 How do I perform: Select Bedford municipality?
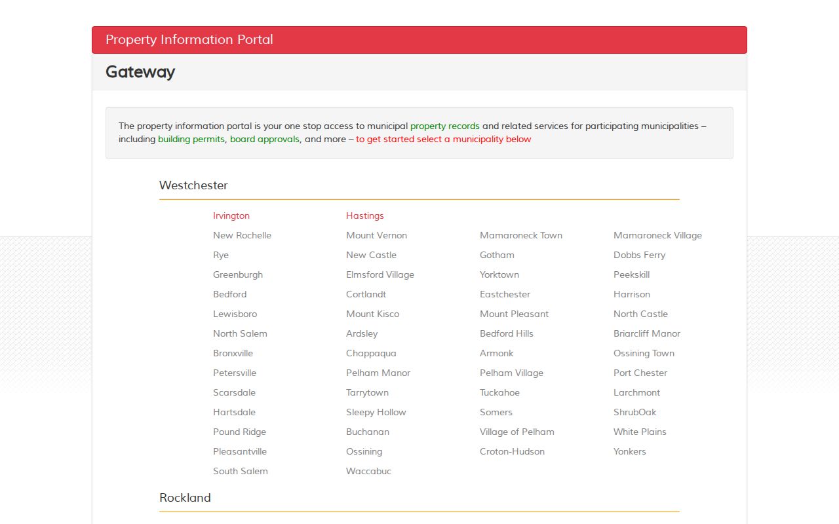(x=229, y=294)
